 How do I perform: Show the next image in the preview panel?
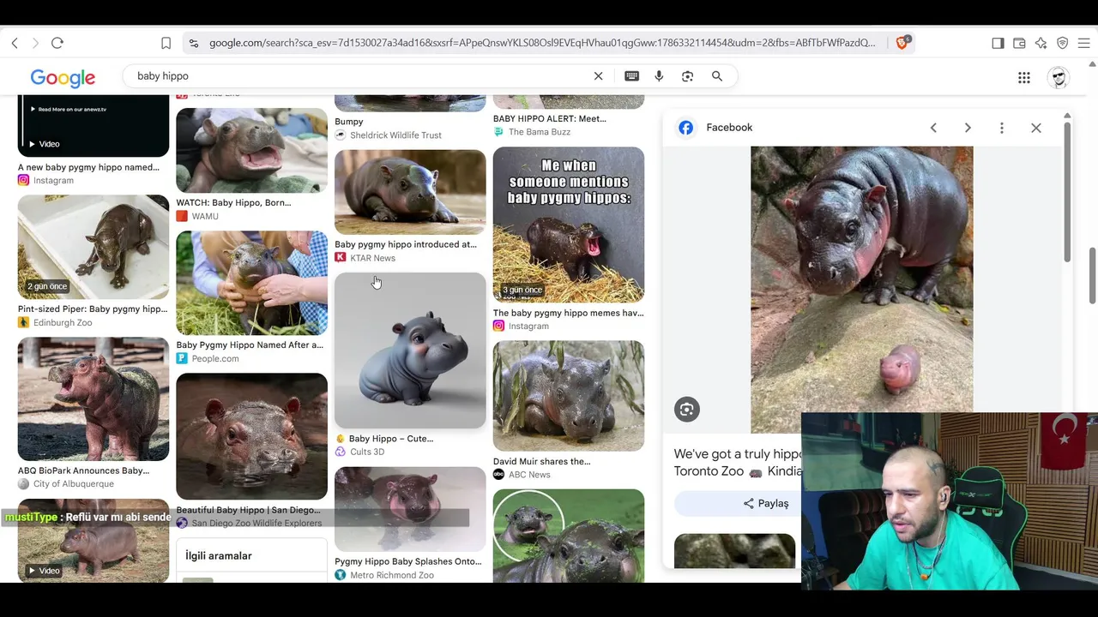968,128
